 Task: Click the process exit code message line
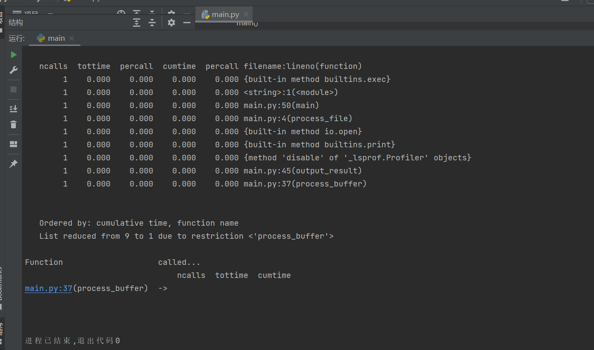[x=72, y=340]
